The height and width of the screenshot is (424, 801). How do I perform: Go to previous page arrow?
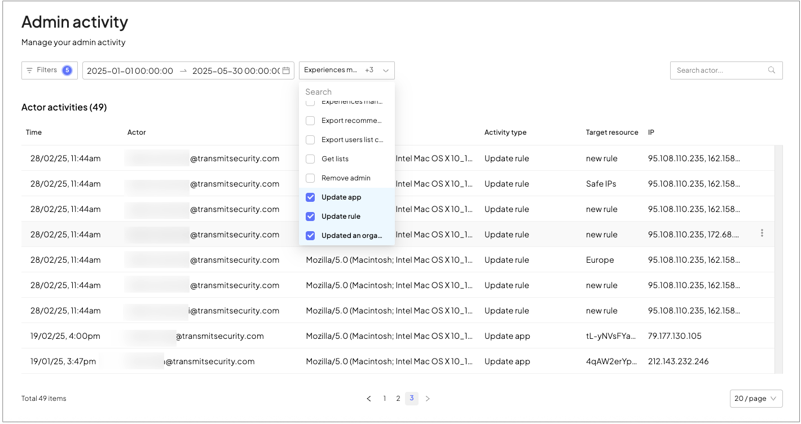[x=369, y=399]
